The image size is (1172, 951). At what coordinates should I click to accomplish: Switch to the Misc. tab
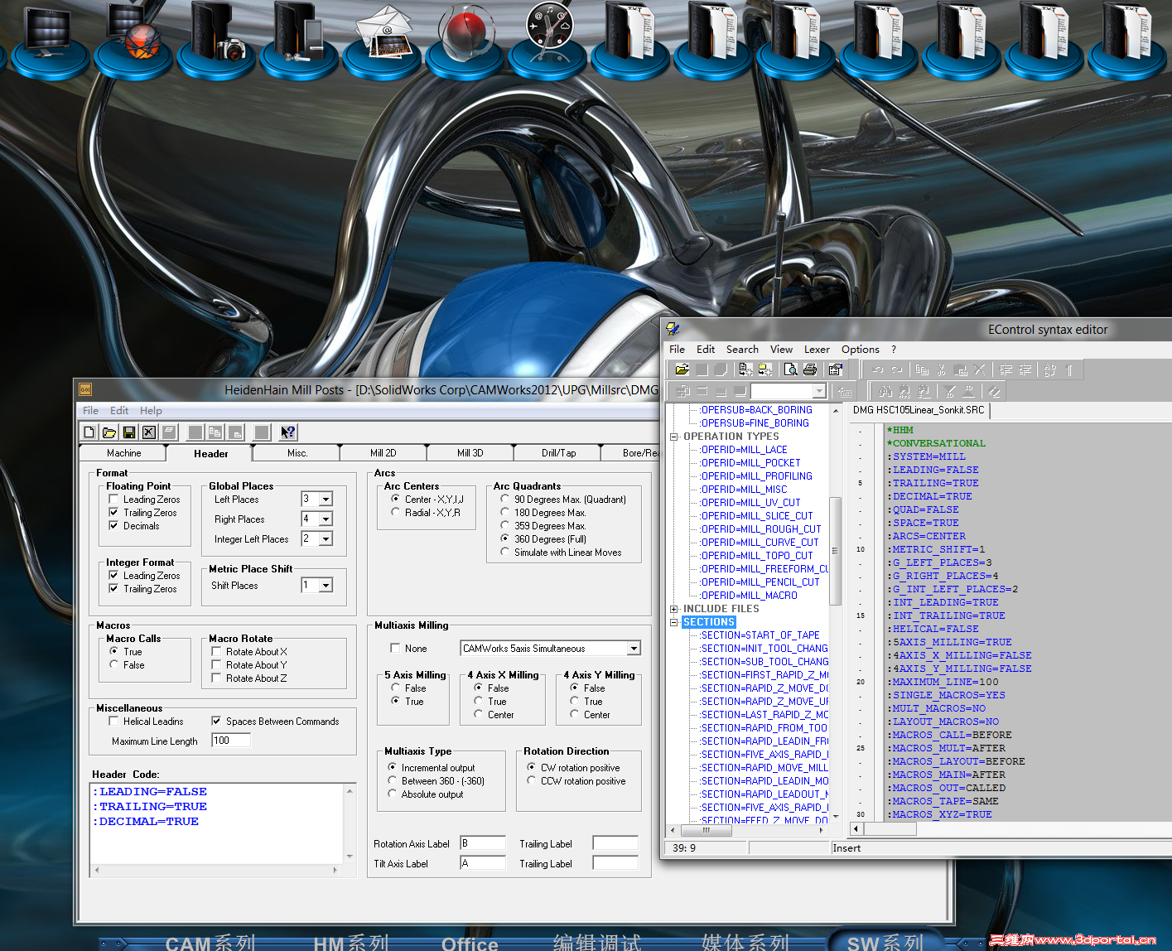[297, 453]
